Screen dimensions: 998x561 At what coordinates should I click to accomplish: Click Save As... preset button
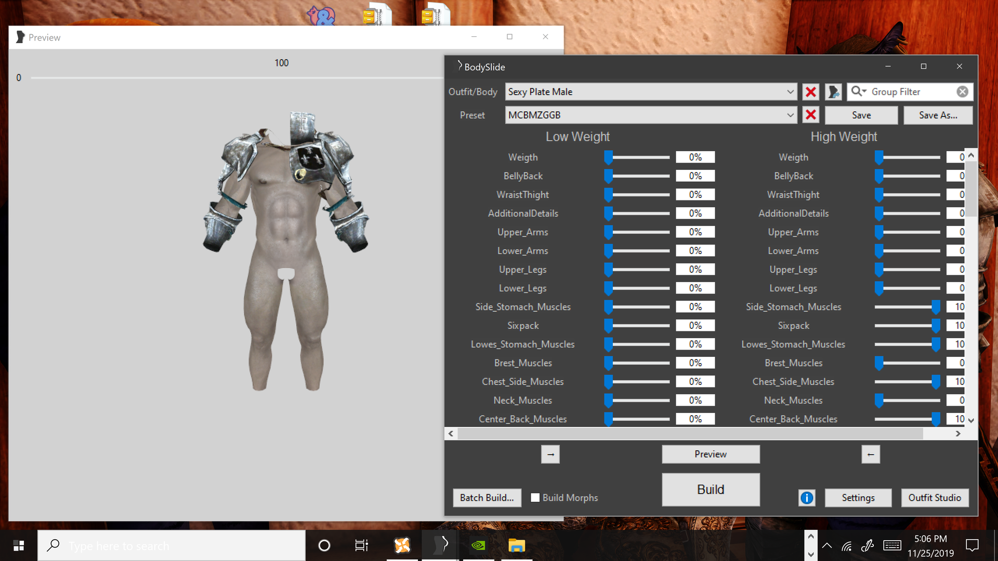[938, 115]
